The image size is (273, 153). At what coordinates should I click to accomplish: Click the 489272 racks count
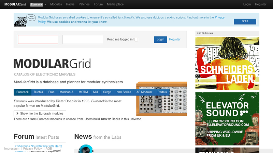click(106, 119)
